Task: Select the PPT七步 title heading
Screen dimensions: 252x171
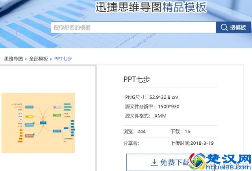Action: [137, 79]
